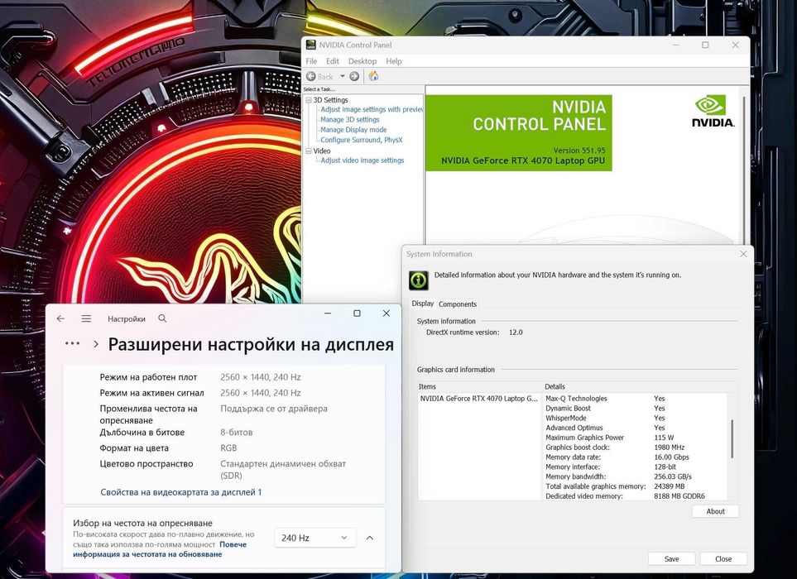Click the Dynamic Boost row
Viewport: 797px width, 579px height.
pyautogui.click(x=636, y=408)
